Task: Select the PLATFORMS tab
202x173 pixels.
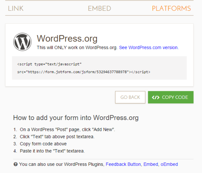Action: [x=171, y=9]
